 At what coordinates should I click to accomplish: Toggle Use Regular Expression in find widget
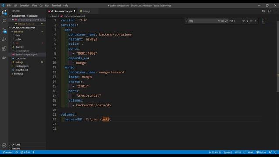(x=226, y=21)
